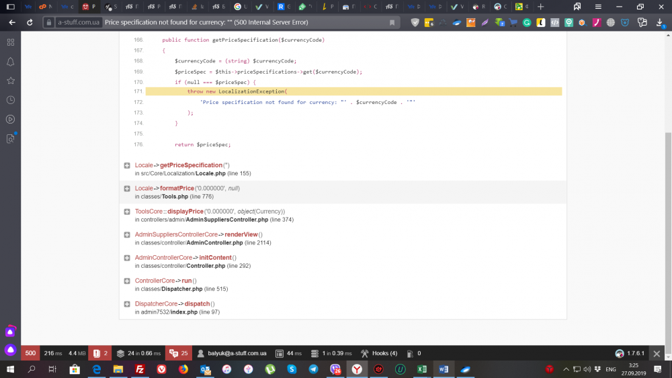The image size is (672, 378).
Task: Open Telegram from the Windows taskbar
Action: (313, 369)
